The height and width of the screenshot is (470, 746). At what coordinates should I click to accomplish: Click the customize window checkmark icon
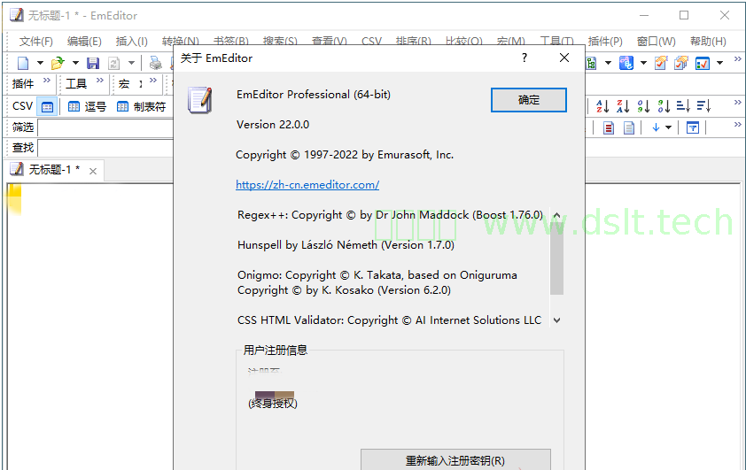click(x=703, y=63)
